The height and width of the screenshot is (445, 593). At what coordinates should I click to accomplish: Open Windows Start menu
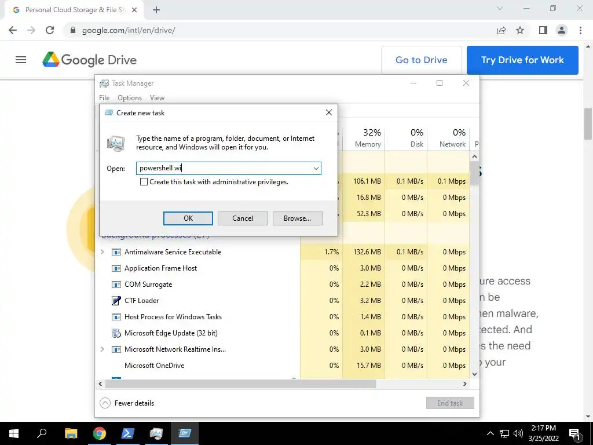coord(14,433)
